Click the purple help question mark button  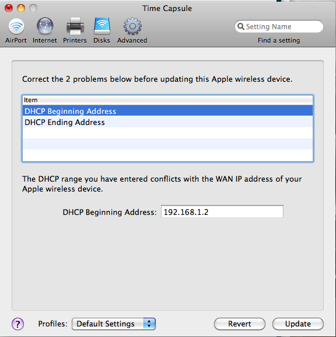pos(18,324)
